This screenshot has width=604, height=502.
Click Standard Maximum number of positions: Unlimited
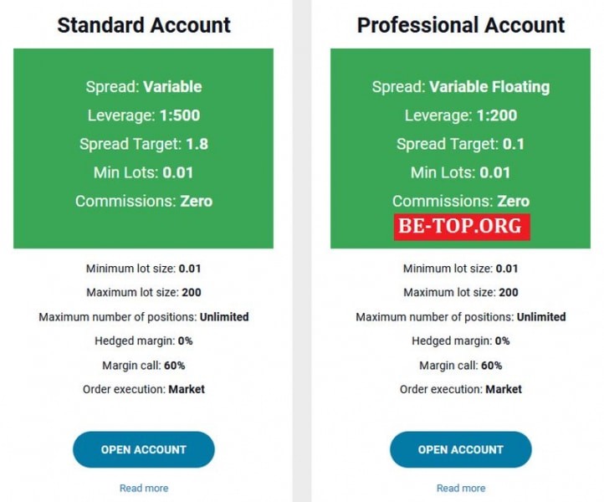[144, 317]
